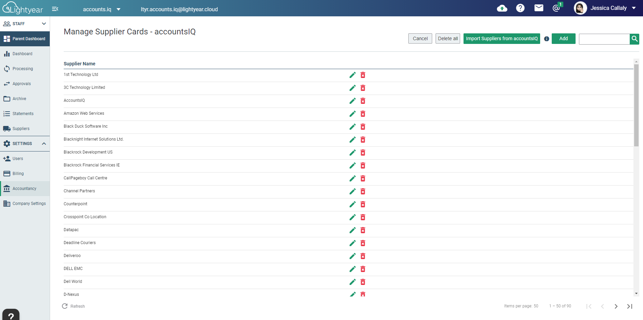The height and width of the screenshot is (320, 643).
Task: Open Suppliers in sidebar
Action: pos(25,129)
